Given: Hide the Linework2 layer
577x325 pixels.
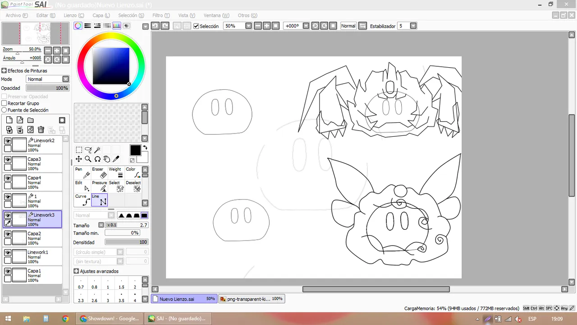Looking at the screenshot, I should point(8,141).
